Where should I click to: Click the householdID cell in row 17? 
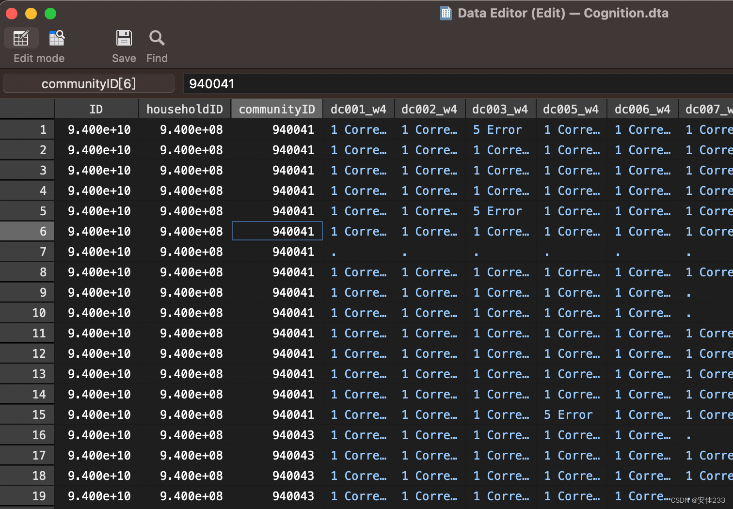(x=185, y=455)
